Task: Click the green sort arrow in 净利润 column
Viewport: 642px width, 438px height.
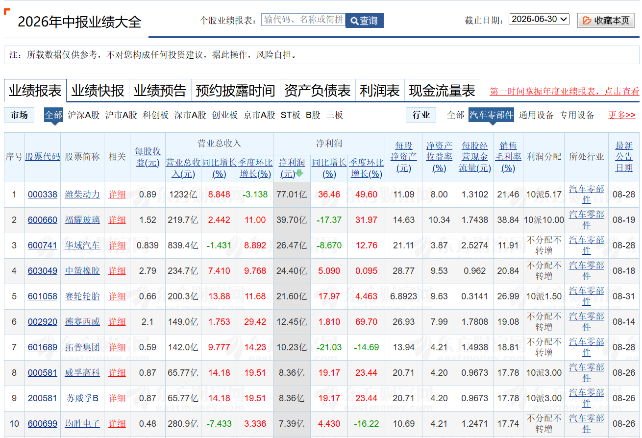Action: pos(299,173)
